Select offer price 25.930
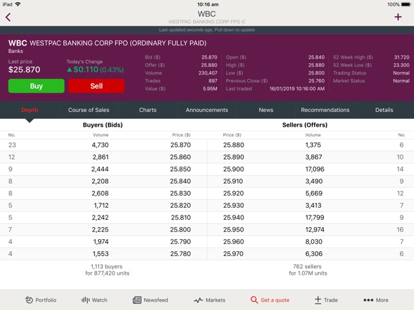This screenshot has height=310, width=414. pos(234,205)
